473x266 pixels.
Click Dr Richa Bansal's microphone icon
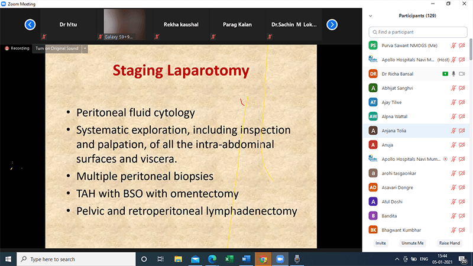pos(453,74)
